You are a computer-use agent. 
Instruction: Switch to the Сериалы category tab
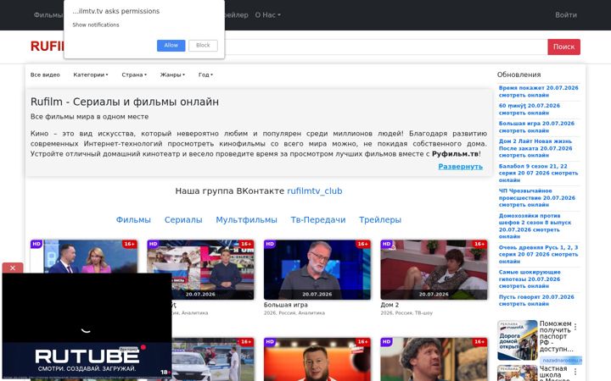point(183,219)
